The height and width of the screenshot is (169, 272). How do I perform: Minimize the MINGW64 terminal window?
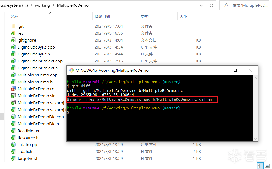[x=220, y=70]
